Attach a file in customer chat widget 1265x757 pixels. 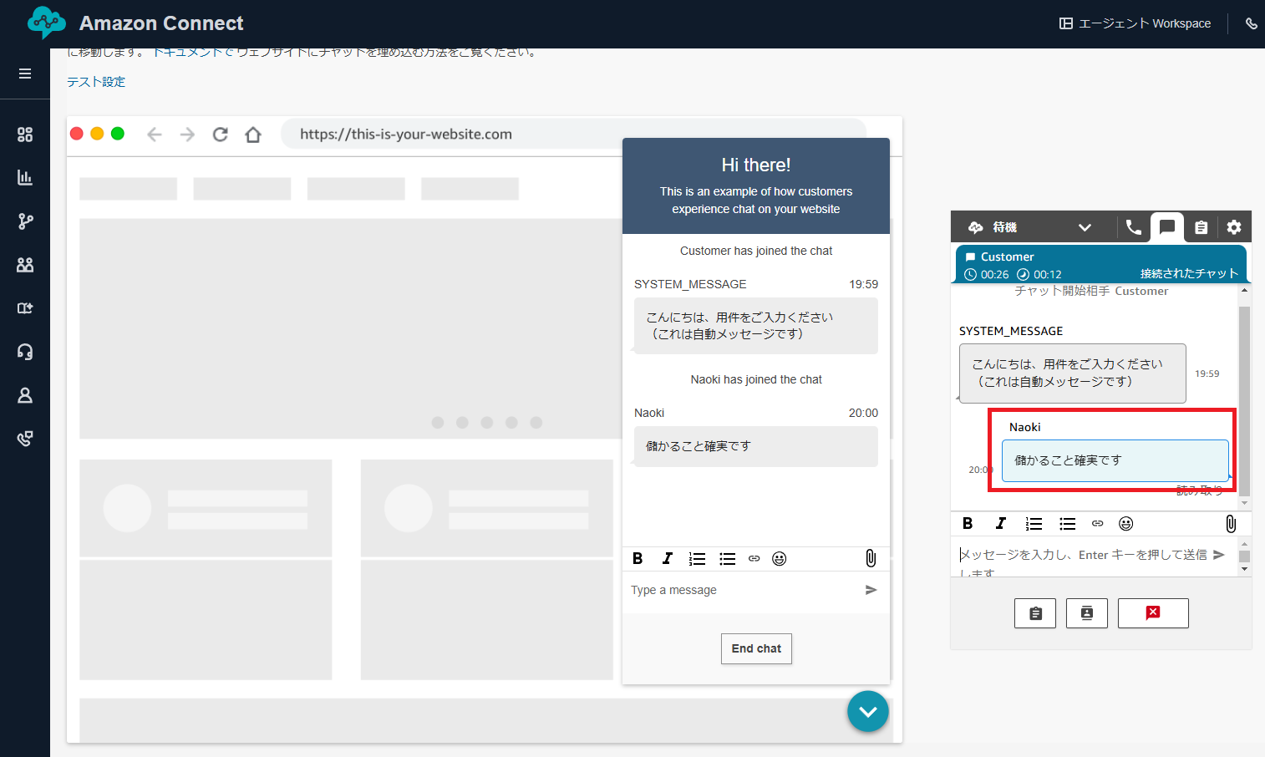[x=871, y=558]
